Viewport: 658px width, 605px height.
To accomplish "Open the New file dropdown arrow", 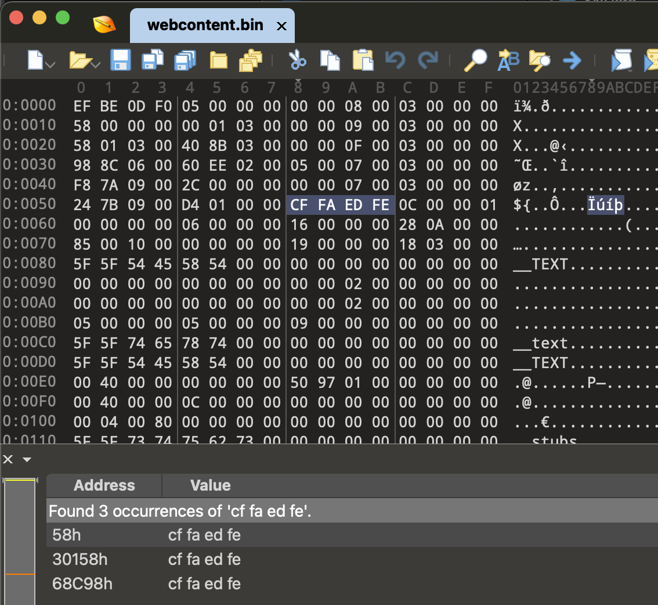I will pos(50,64).
